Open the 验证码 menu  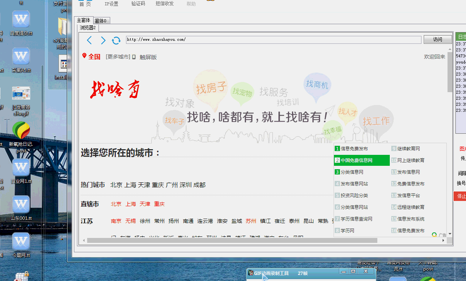tap(138, 4)
